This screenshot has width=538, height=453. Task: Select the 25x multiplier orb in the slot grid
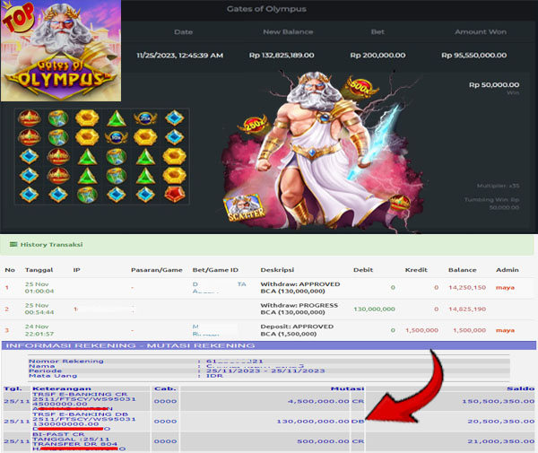coord(145,118)
